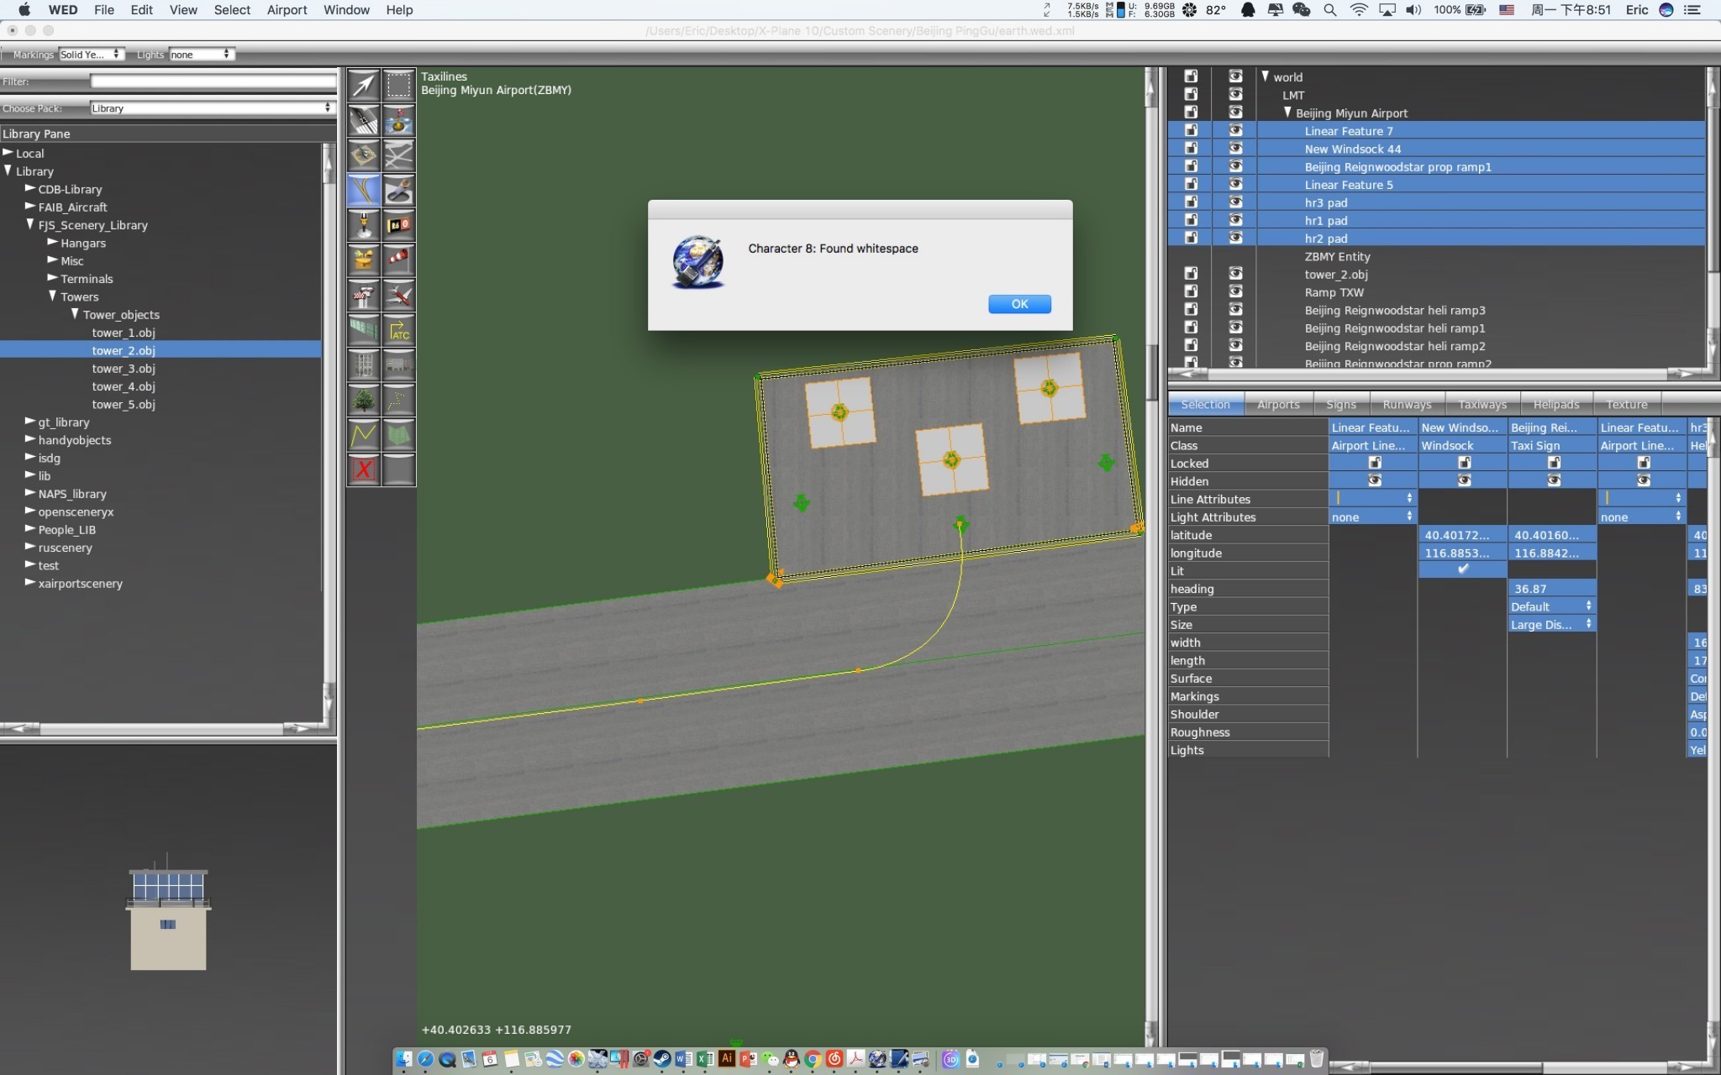
Task: Open Google Chrome from the dock
Action: tap(813, 1059)
